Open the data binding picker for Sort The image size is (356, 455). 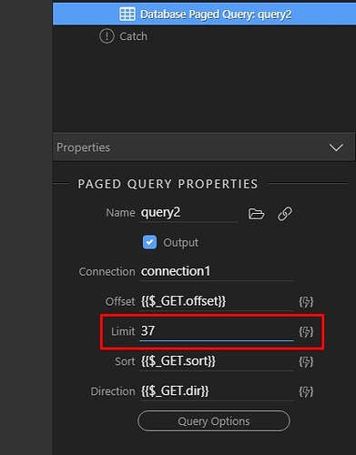(306, 361)
